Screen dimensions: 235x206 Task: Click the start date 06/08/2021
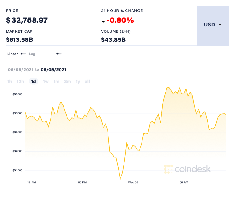coord(20,70)
